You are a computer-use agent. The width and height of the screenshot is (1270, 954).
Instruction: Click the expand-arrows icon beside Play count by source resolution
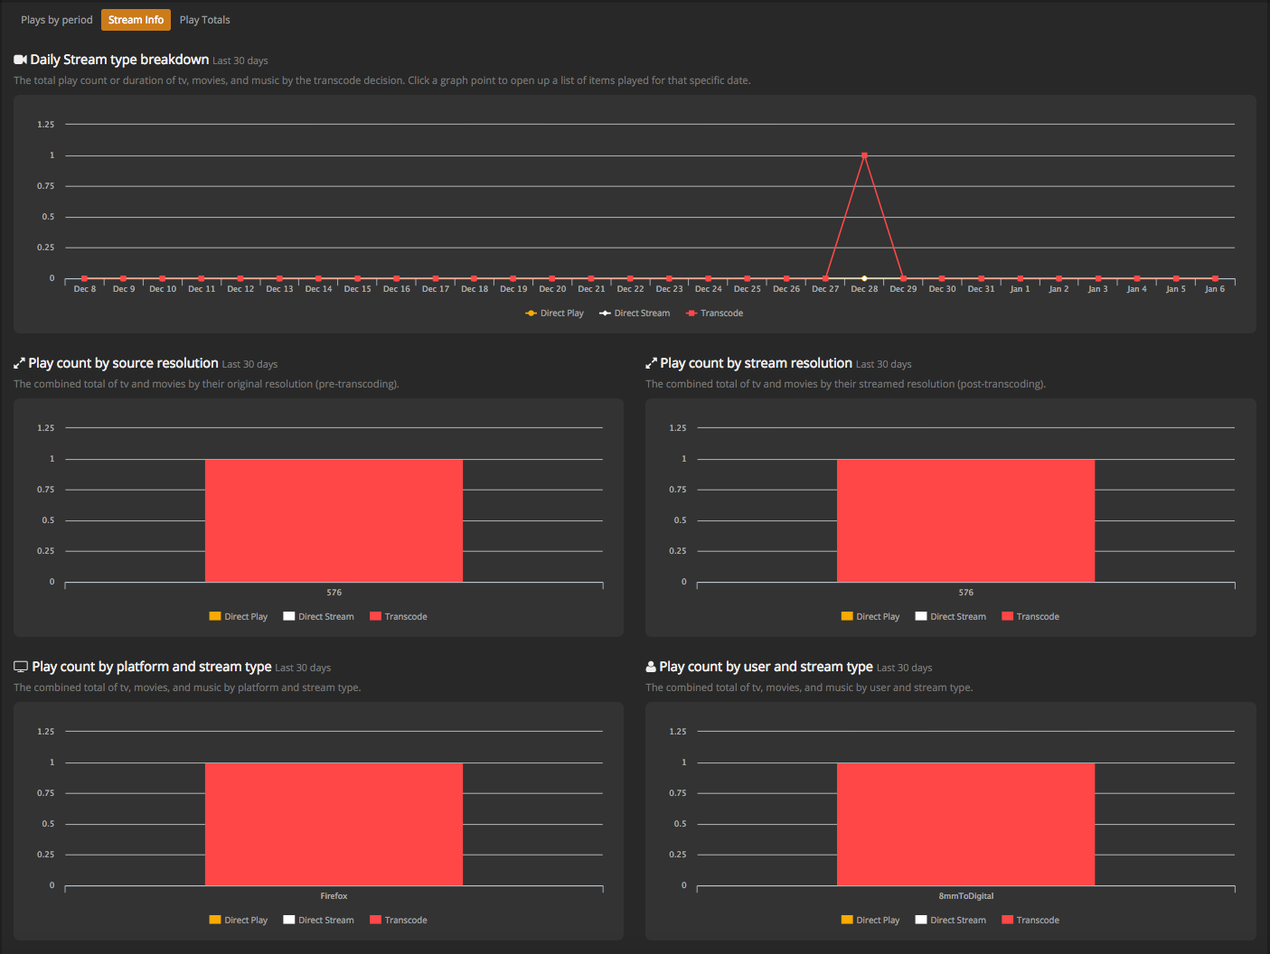(19, 363)
